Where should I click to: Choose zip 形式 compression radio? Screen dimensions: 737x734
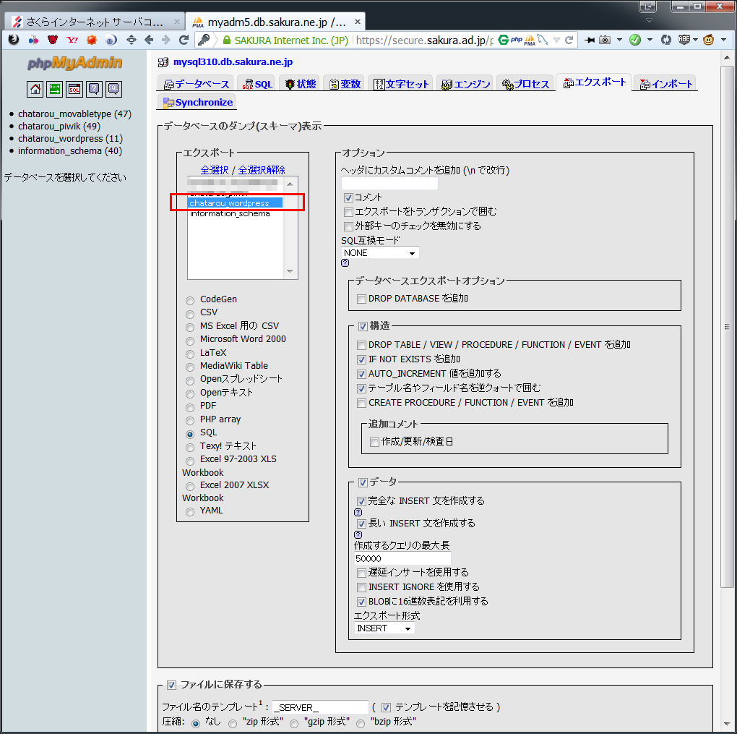click(x=233, y=724)
